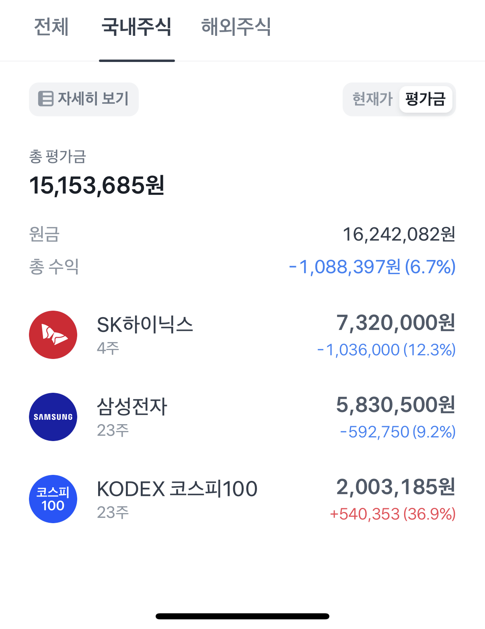Open detailed view with 자세히 보기 button
The image size is (485, 629).
84,99
